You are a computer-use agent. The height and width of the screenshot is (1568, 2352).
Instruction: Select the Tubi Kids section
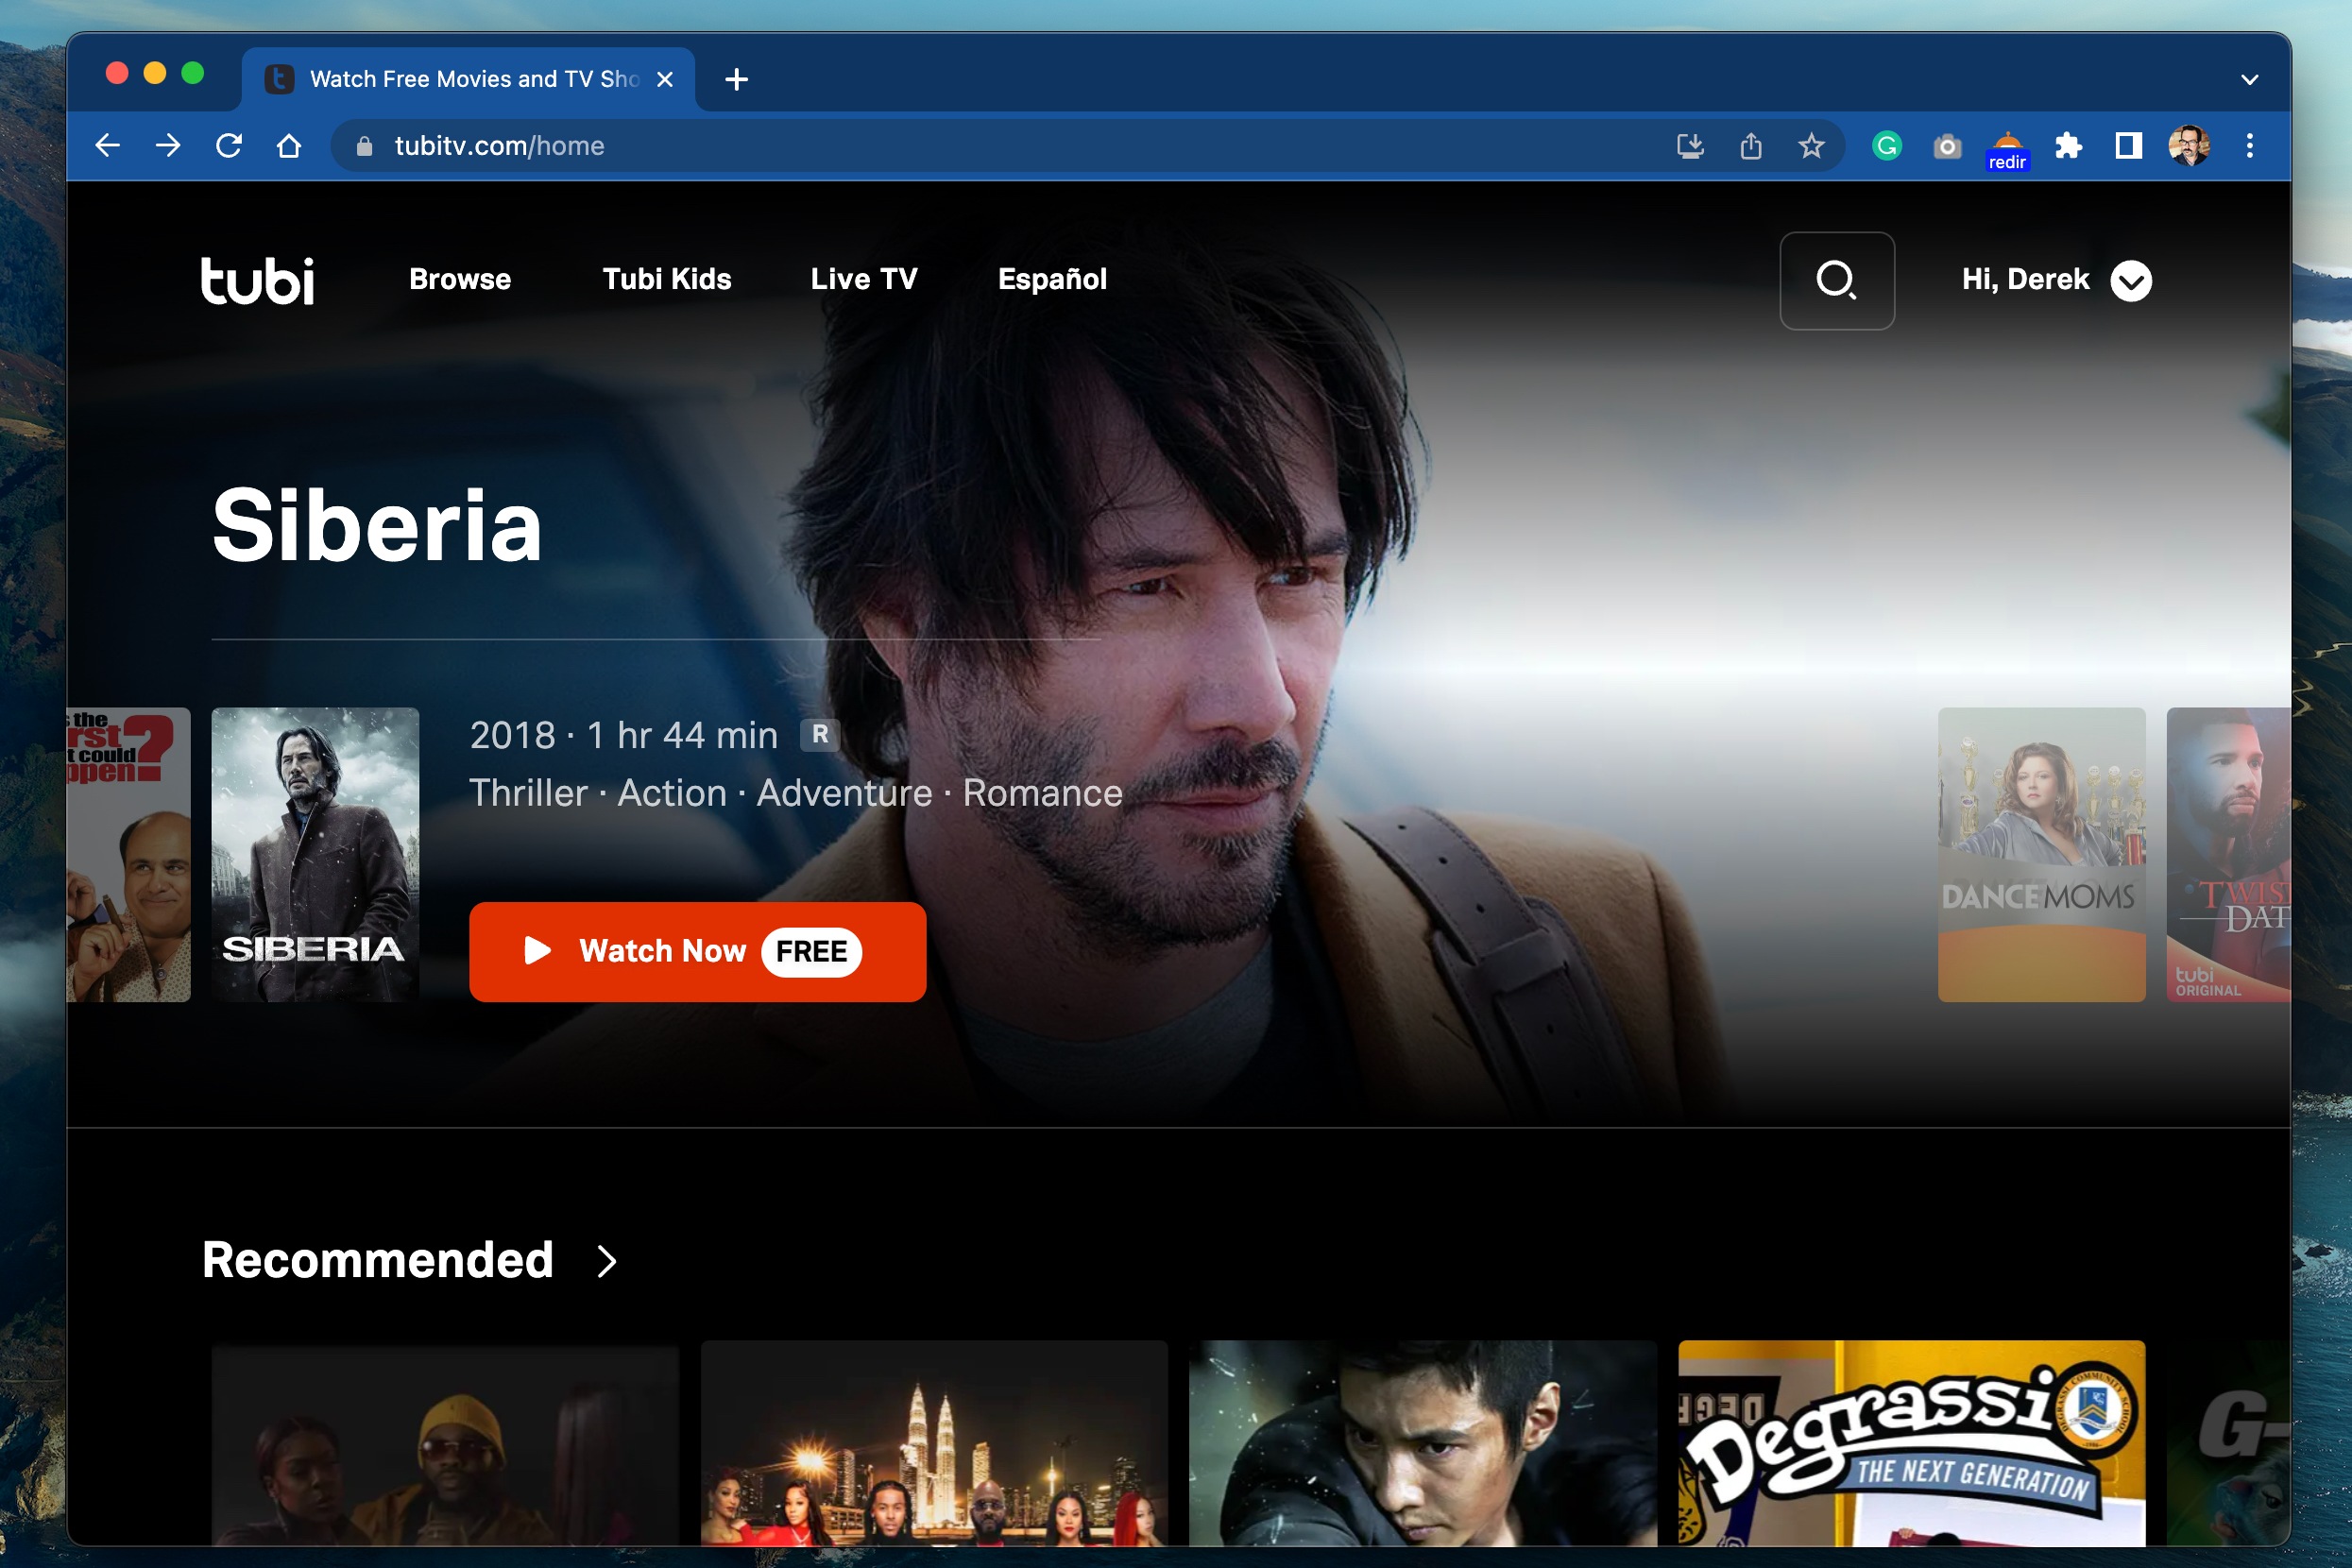(x=667, y=279)
